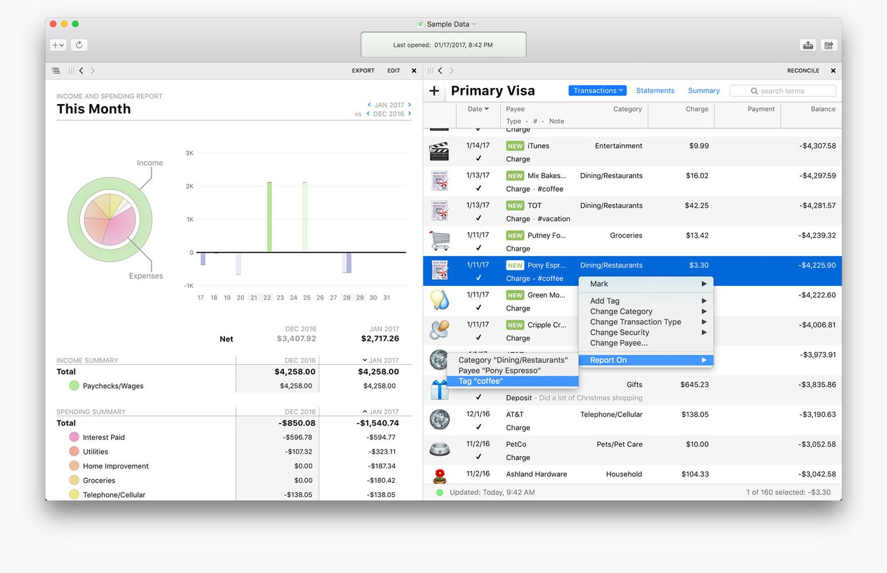Choose Tag "coffee" from the Report On submenu
This screenshot has height=573, width=887.
click(x=480, y=381)
